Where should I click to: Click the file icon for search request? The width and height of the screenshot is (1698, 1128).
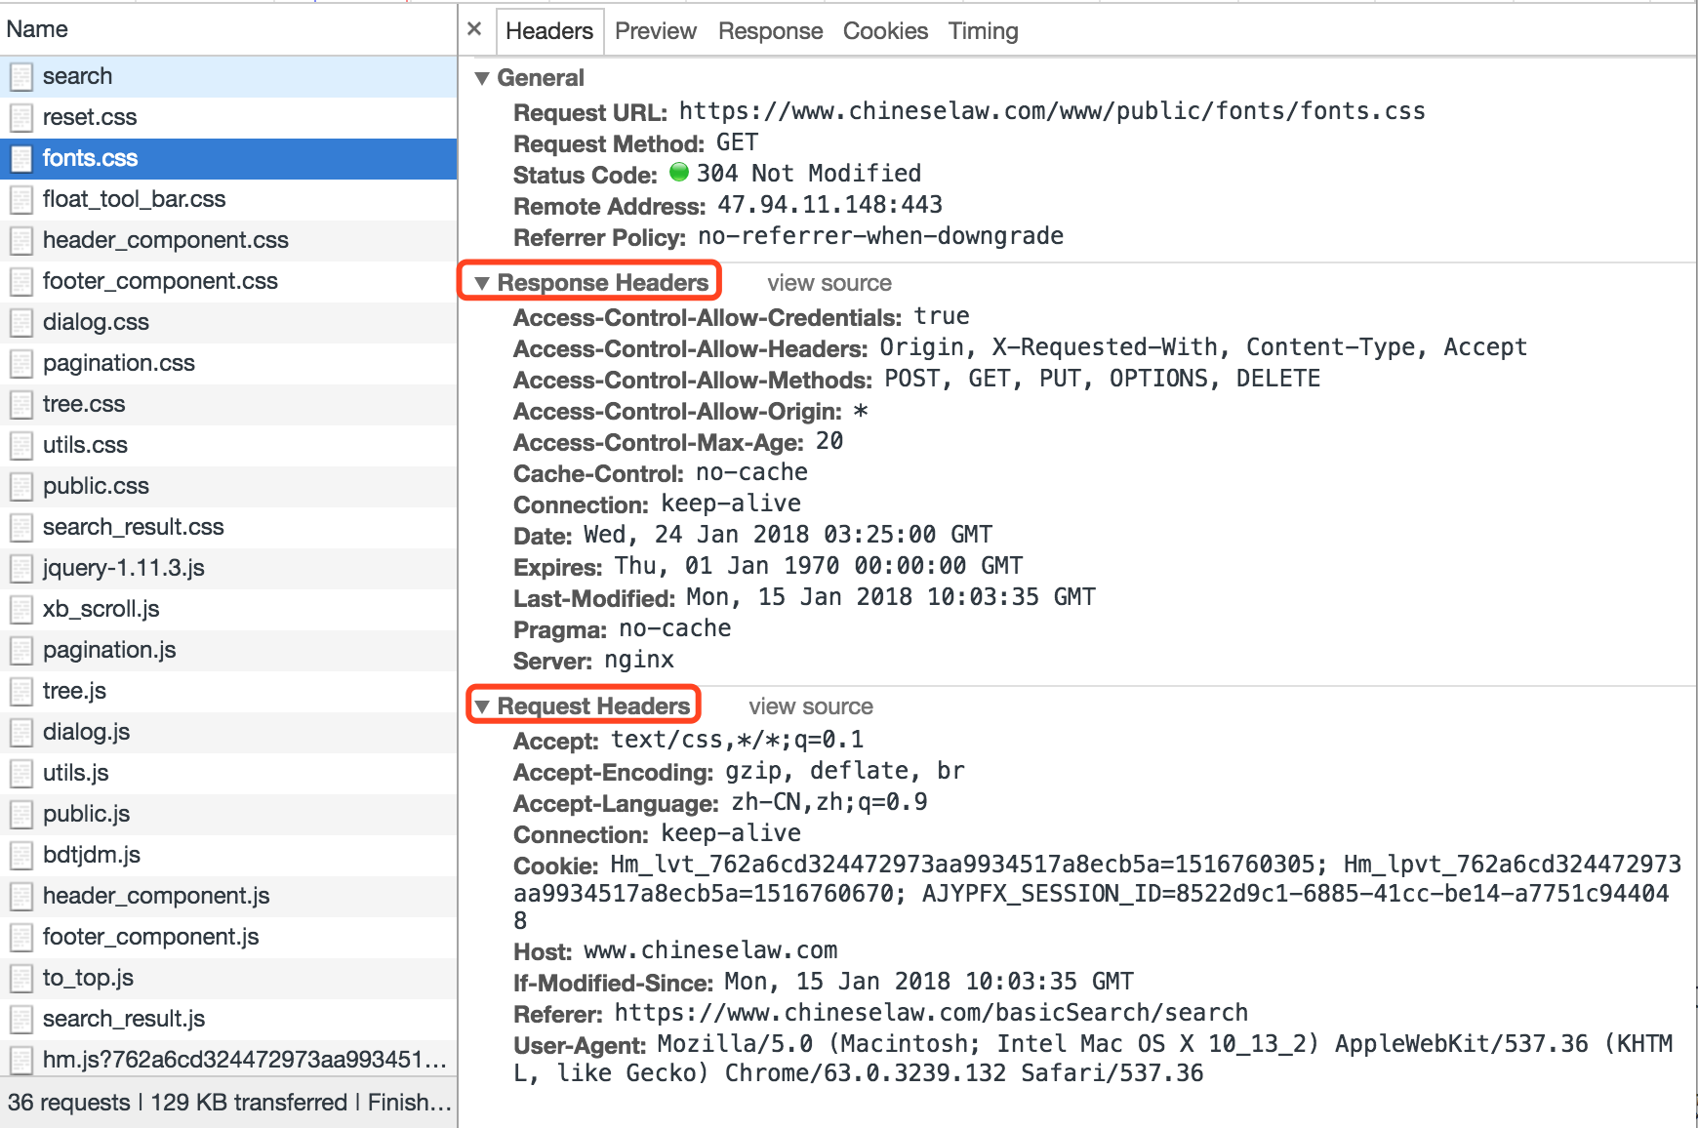(21, 76)
